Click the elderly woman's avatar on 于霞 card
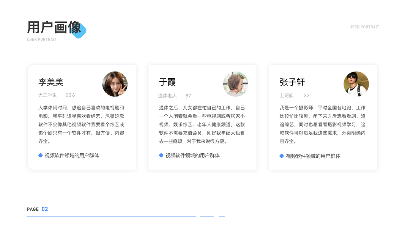405x227 pixels. pyautogui.click(x=235, y=84)
